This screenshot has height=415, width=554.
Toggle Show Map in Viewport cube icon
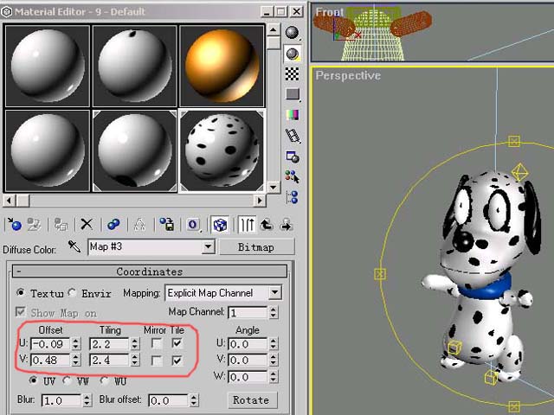coord(220,225)
